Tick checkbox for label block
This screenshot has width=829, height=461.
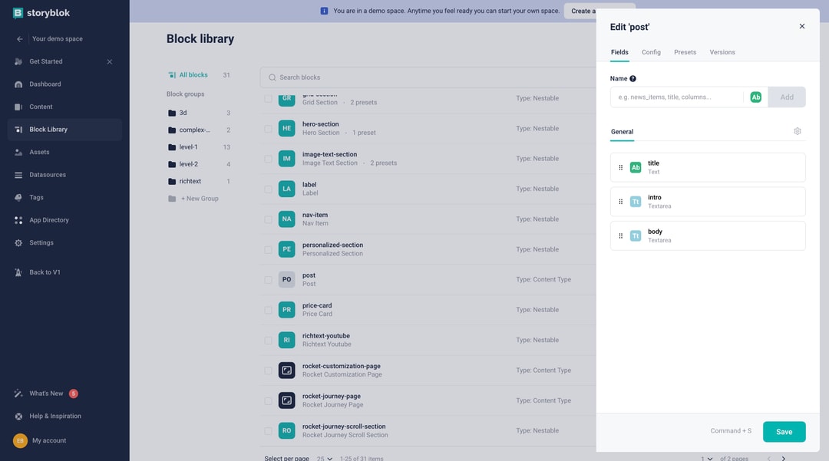click(x=268, y=189)
